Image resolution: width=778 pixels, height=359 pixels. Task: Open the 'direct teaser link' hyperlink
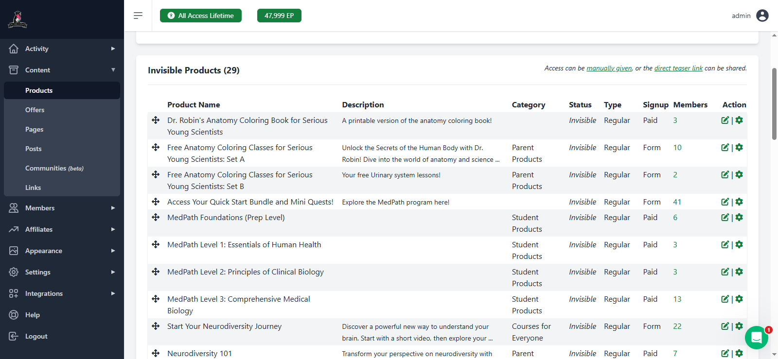[678, 68]
